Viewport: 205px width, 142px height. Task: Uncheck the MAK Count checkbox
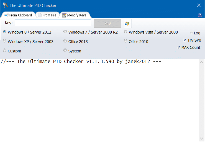pyautogui.click(x=179, y=47)
